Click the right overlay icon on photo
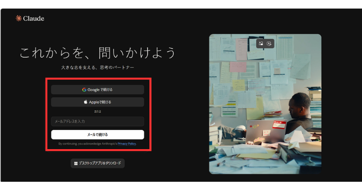The width and height of the screenshot is (362, 189). [269, 43]
